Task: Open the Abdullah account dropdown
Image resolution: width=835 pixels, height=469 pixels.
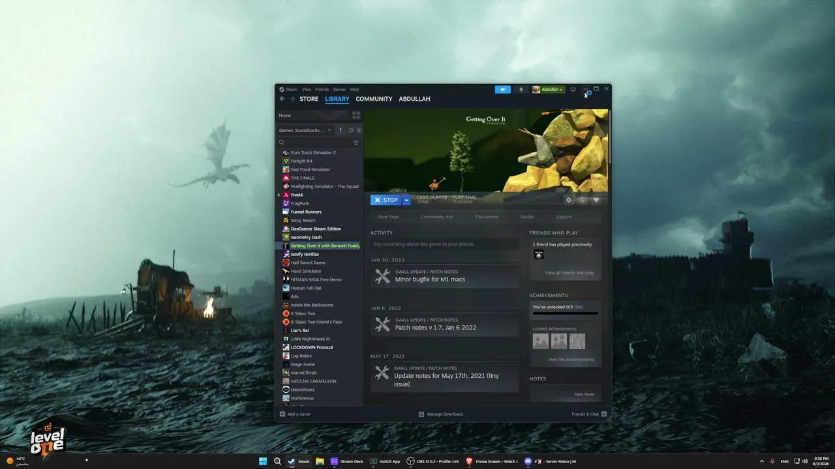Action: point(548,89)
